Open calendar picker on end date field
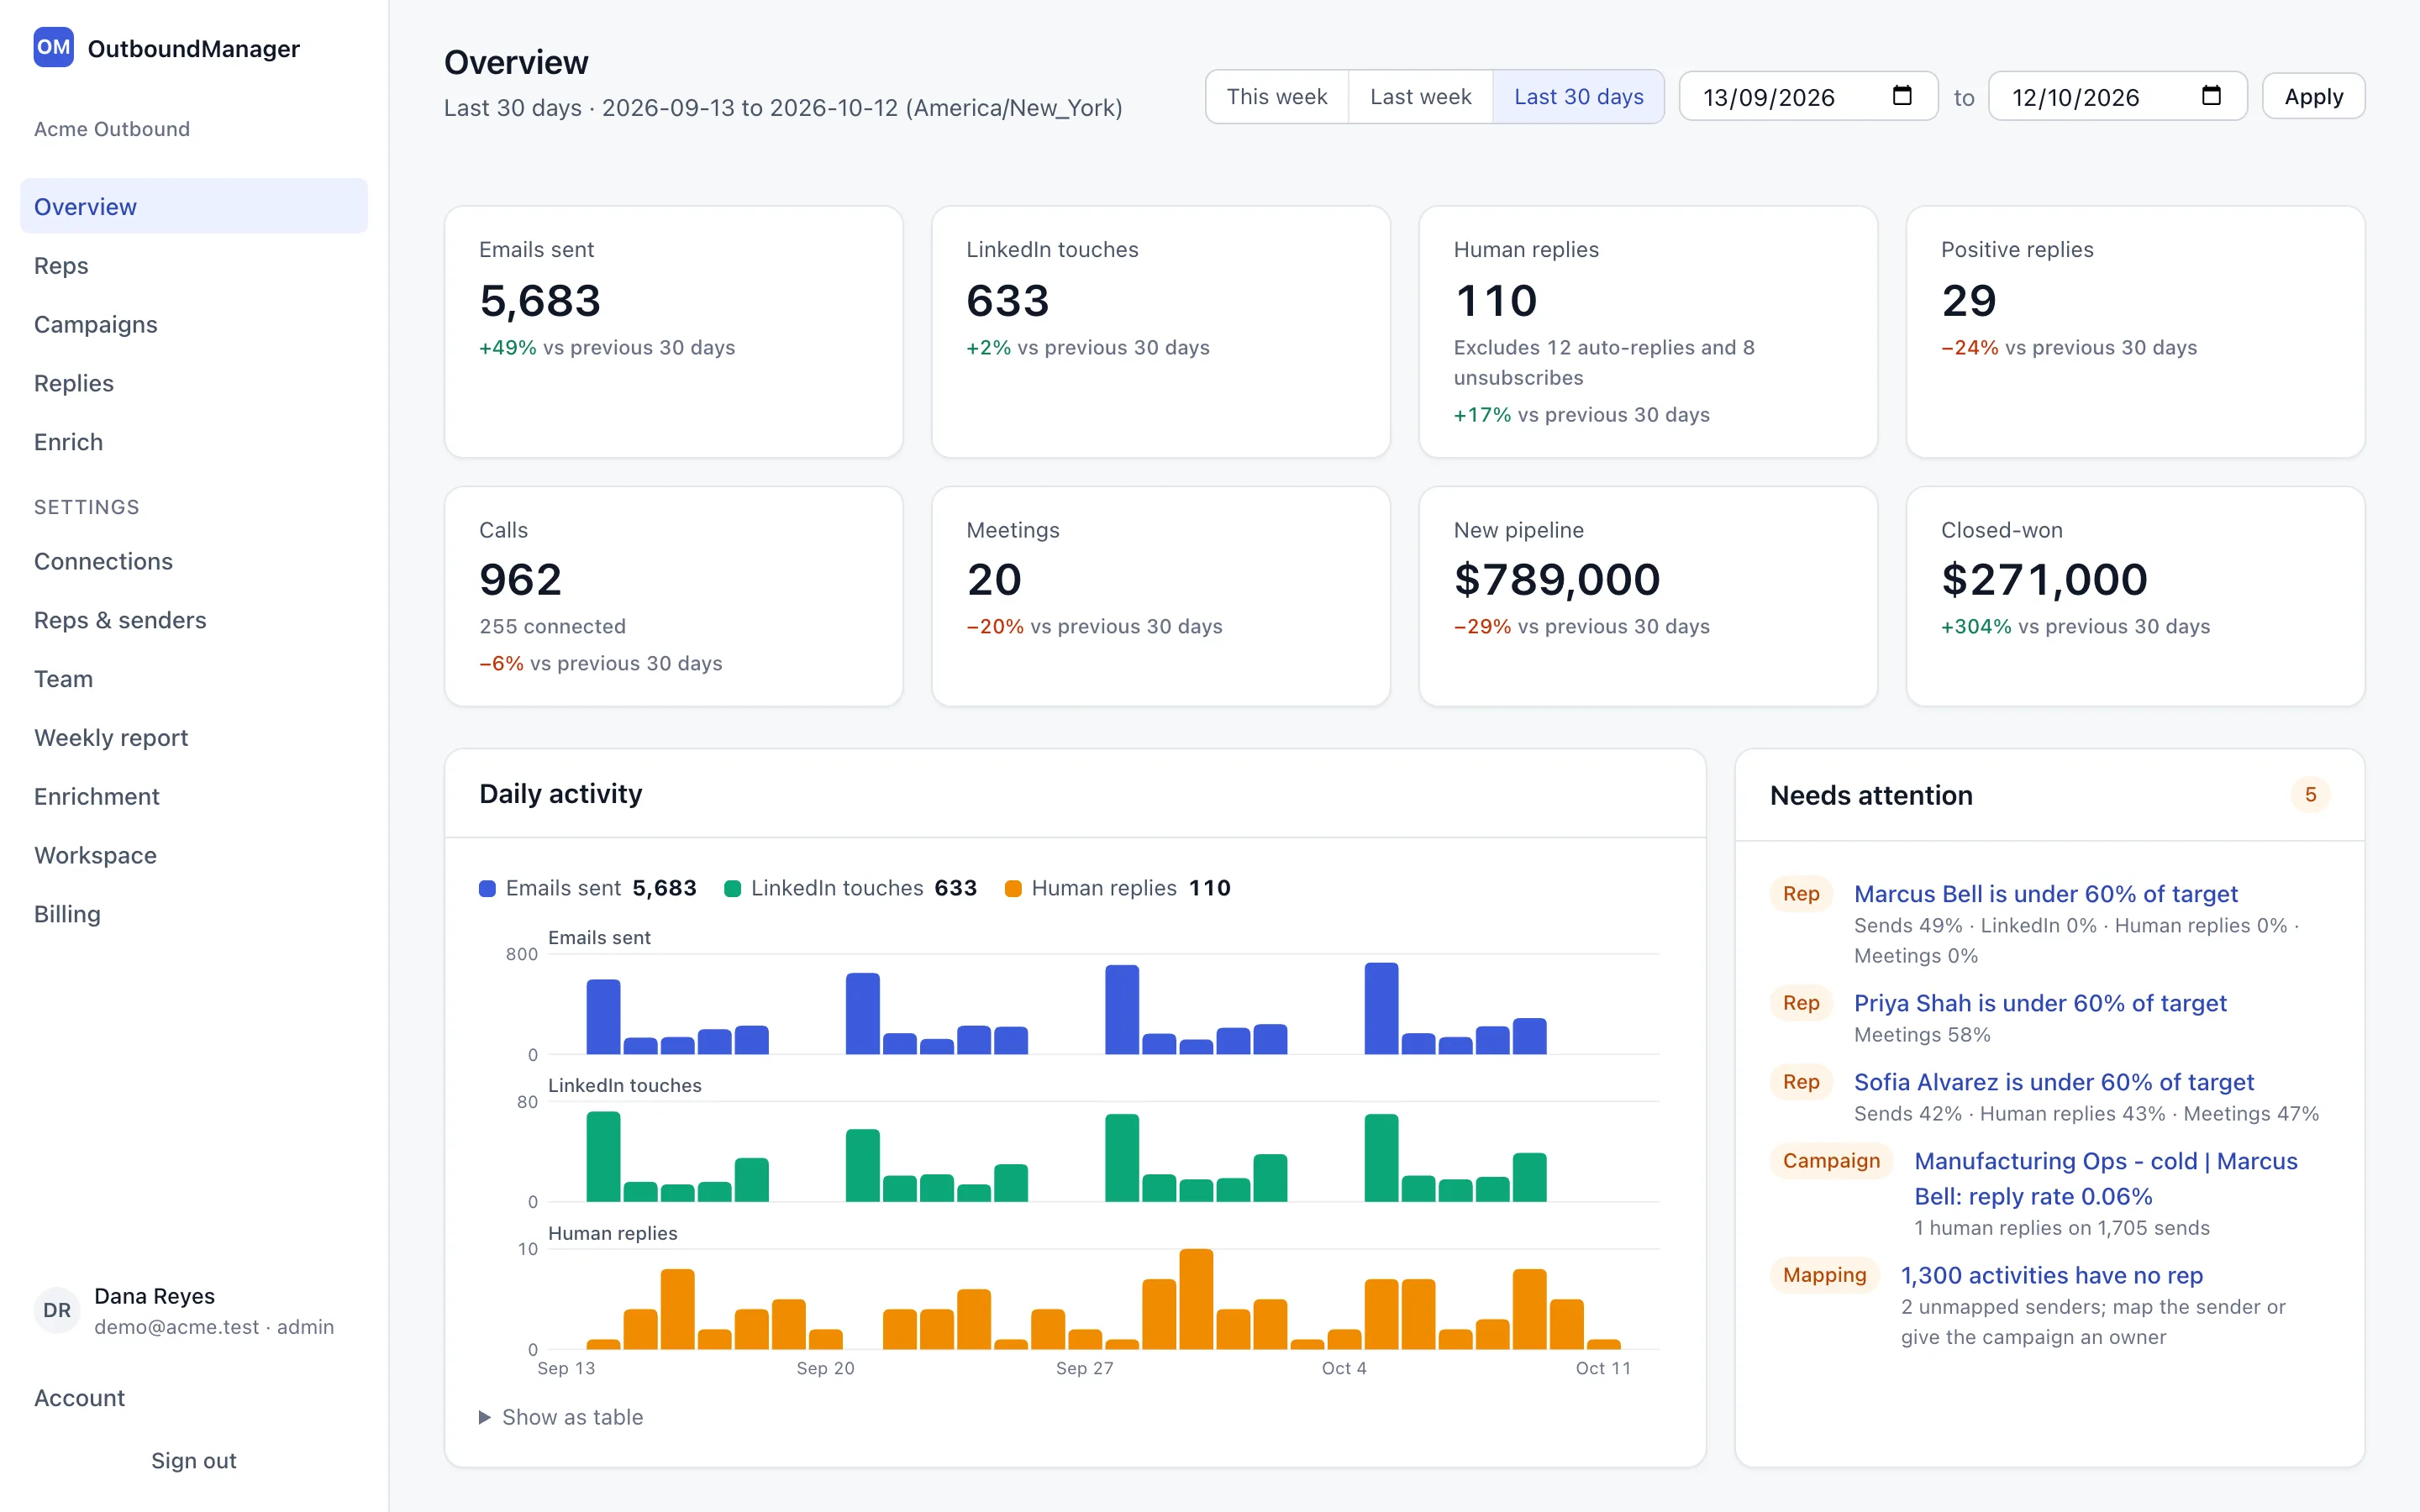Screen dimensions: 2420x1512 coord(2211,96)
